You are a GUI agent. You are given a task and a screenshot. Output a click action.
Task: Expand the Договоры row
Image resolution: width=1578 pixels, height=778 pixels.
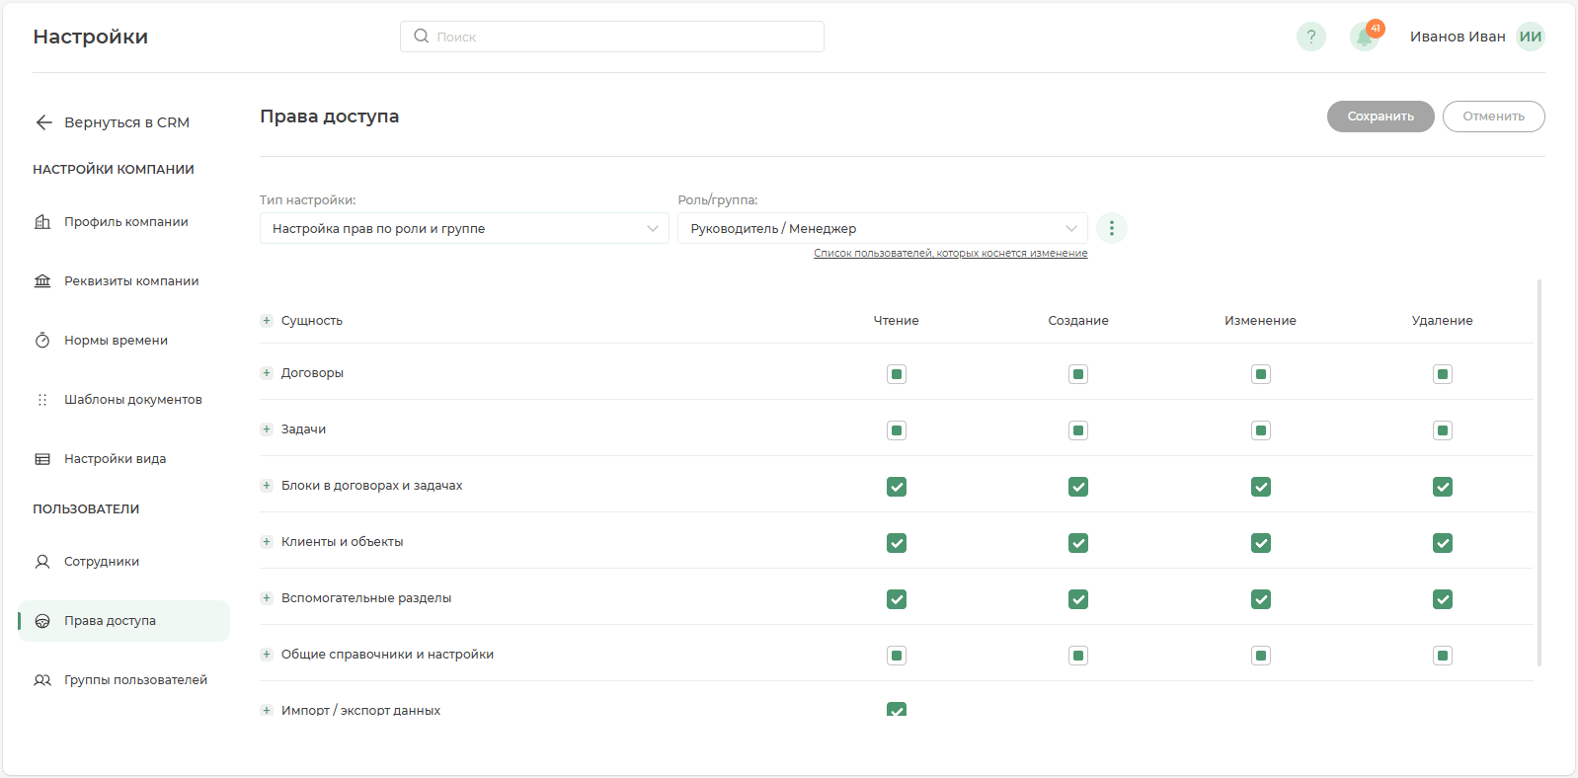click(x=267, y=373)
